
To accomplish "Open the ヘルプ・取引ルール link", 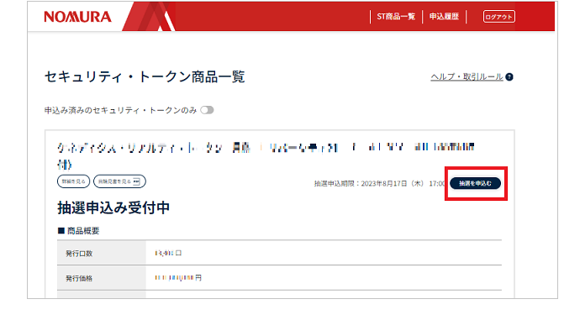I will [467, 77].
